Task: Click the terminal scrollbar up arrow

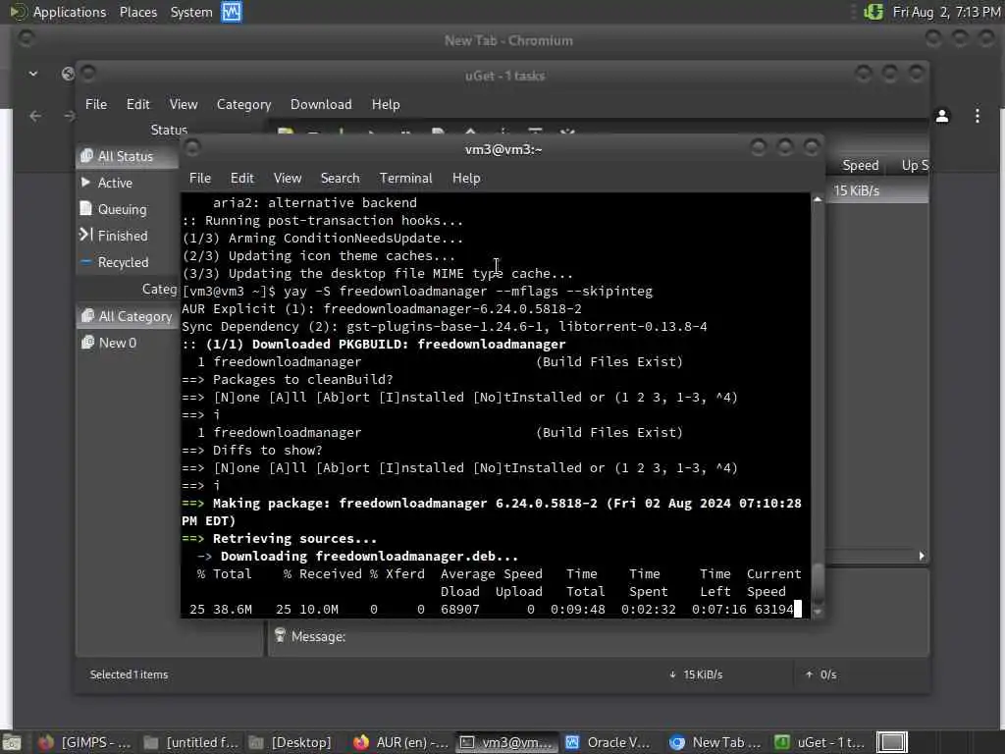Action: pos(818,199)
